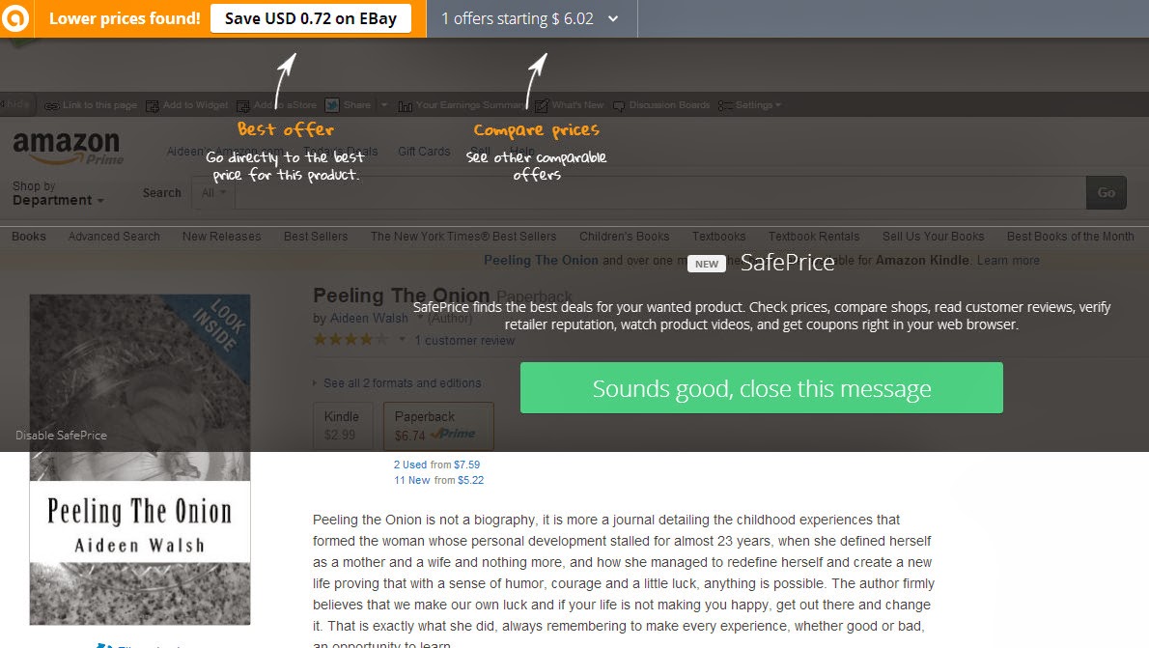
Task: Click the Earnings Summary bar chart icon
Action: [405, 105]
